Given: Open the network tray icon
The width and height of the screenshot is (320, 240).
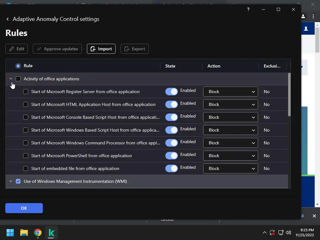Looking at the screenshot, I should [x=281, y=232].
